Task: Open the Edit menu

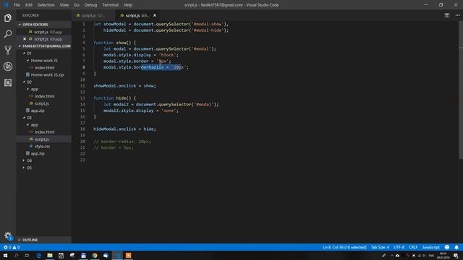Action: coord(29,5)
